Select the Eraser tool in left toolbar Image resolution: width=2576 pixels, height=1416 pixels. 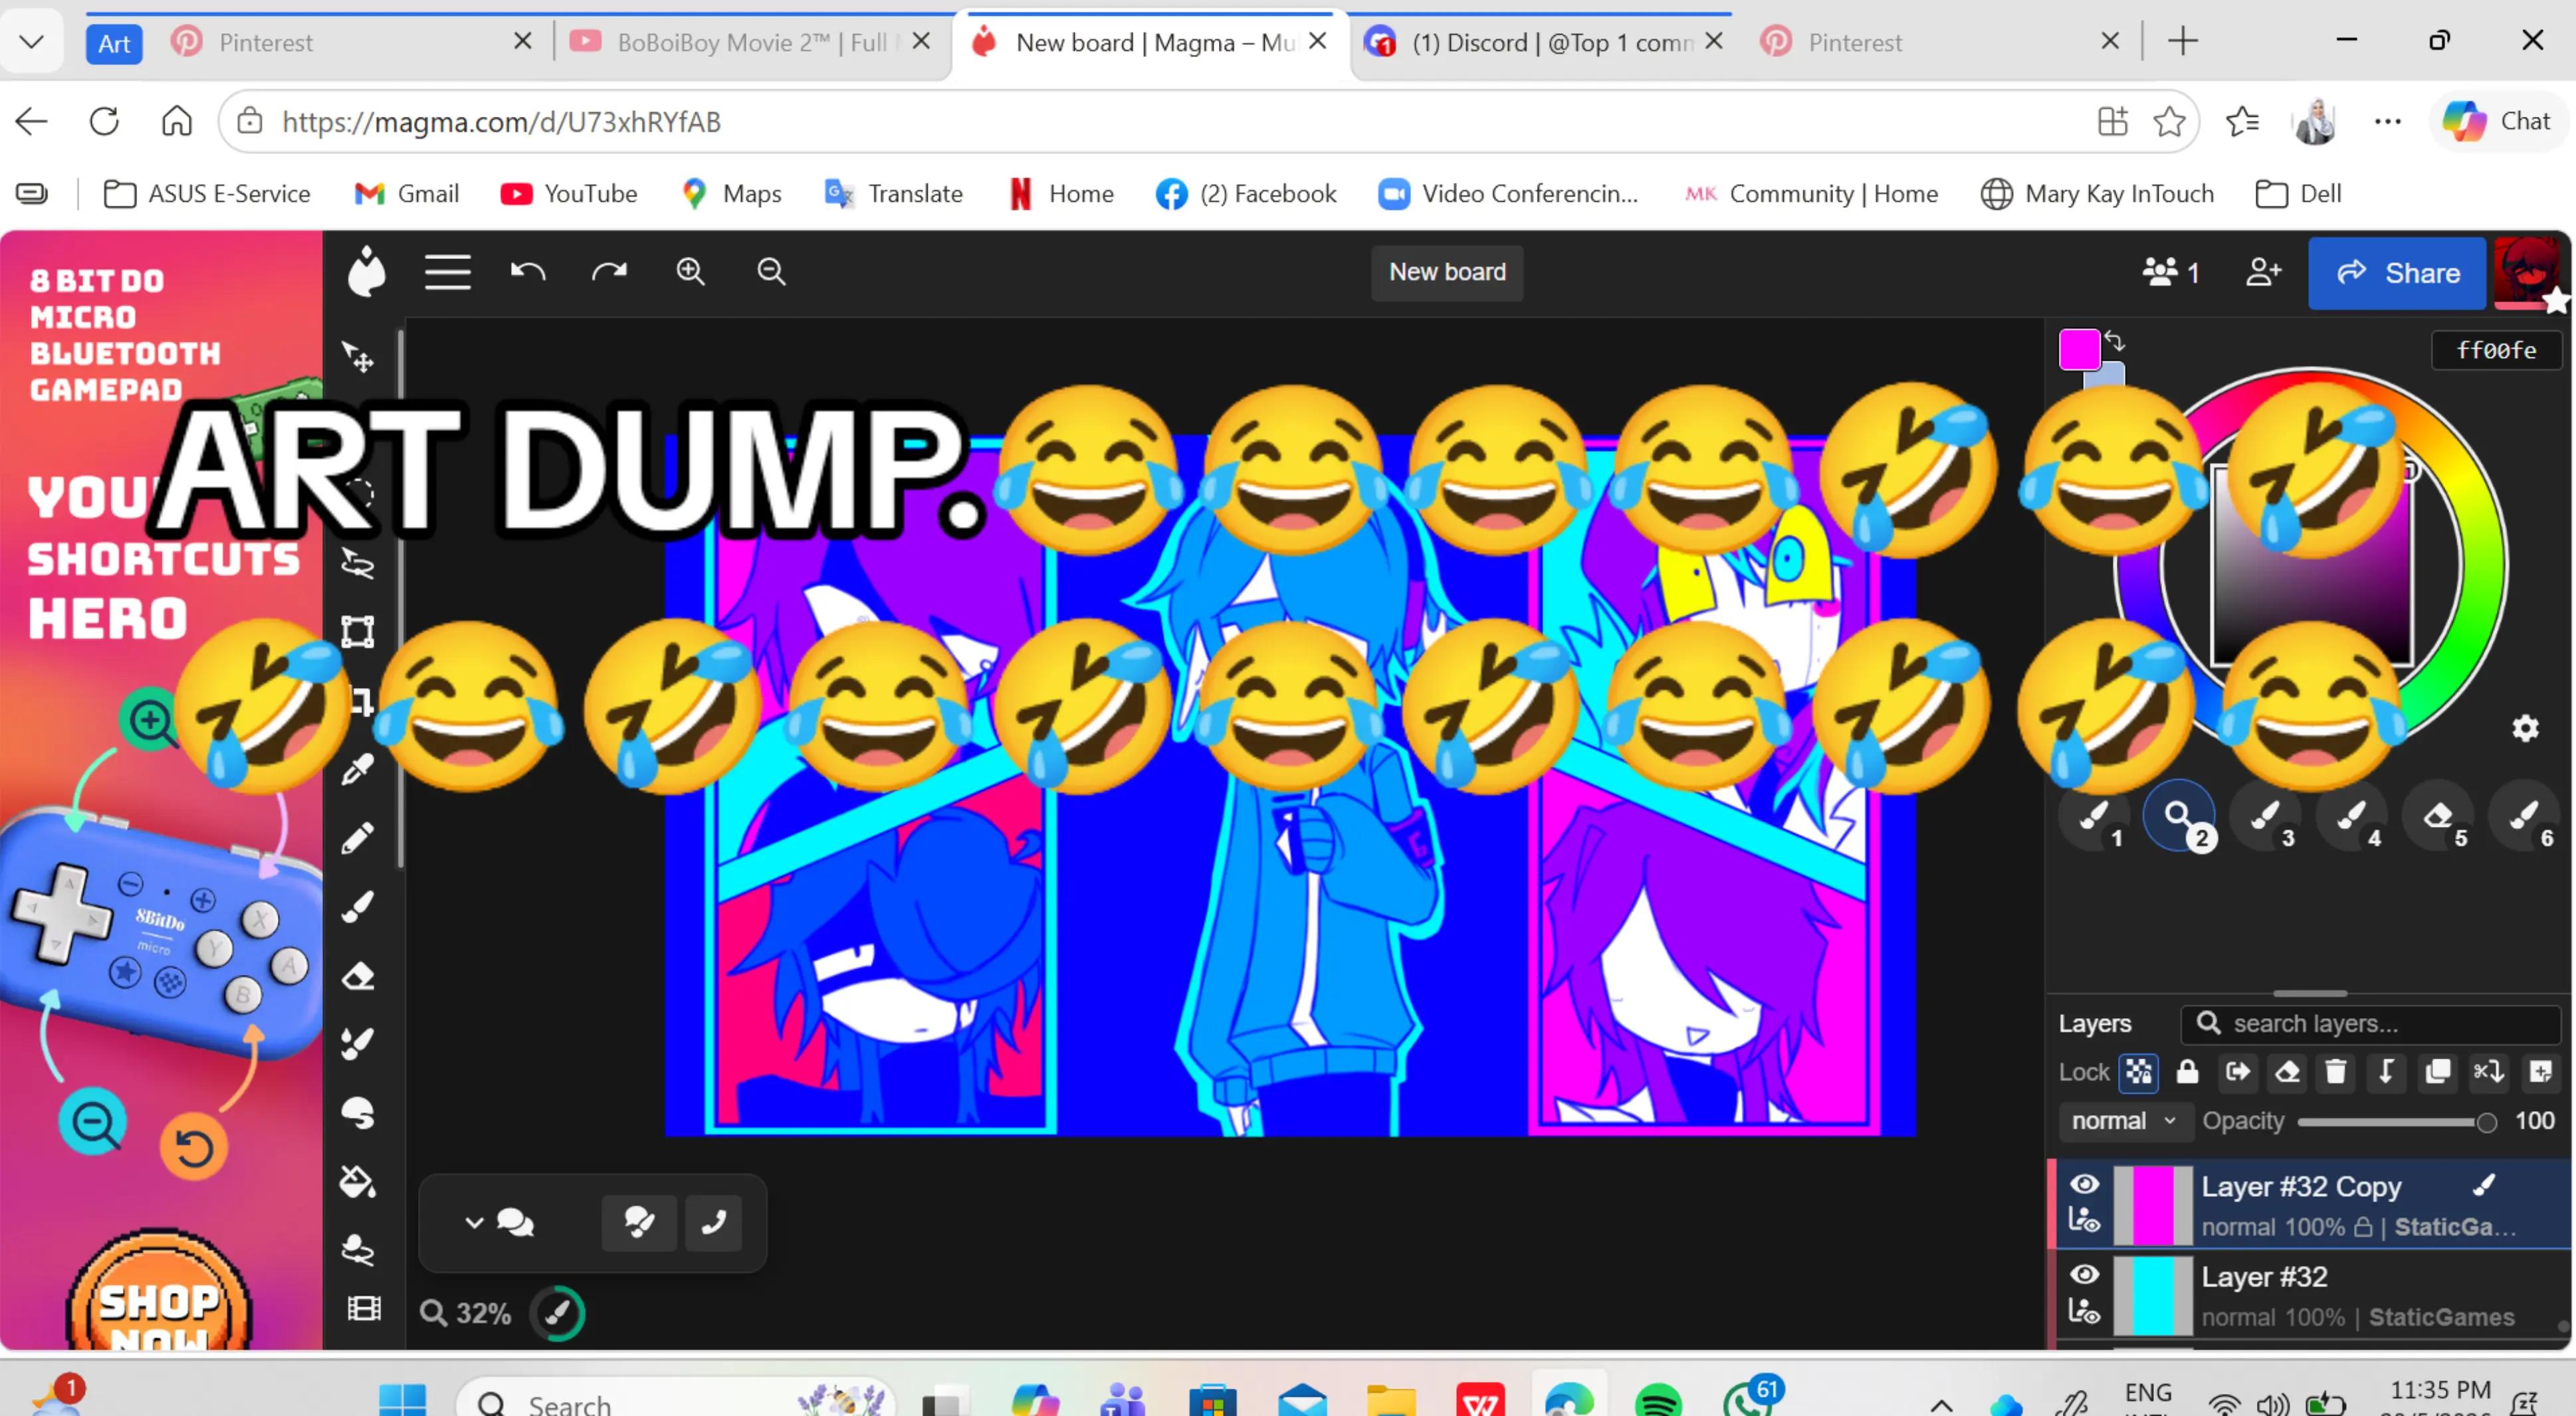(x=358, y=976)
